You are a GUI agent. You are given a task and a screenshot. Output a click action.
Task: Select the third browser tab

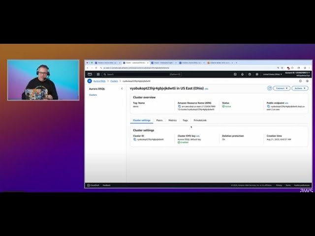point(164,63)
